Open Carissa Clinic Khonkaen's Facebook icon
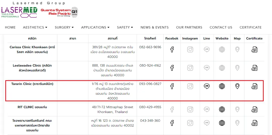272x135 pixels. (x=172, y=50)
